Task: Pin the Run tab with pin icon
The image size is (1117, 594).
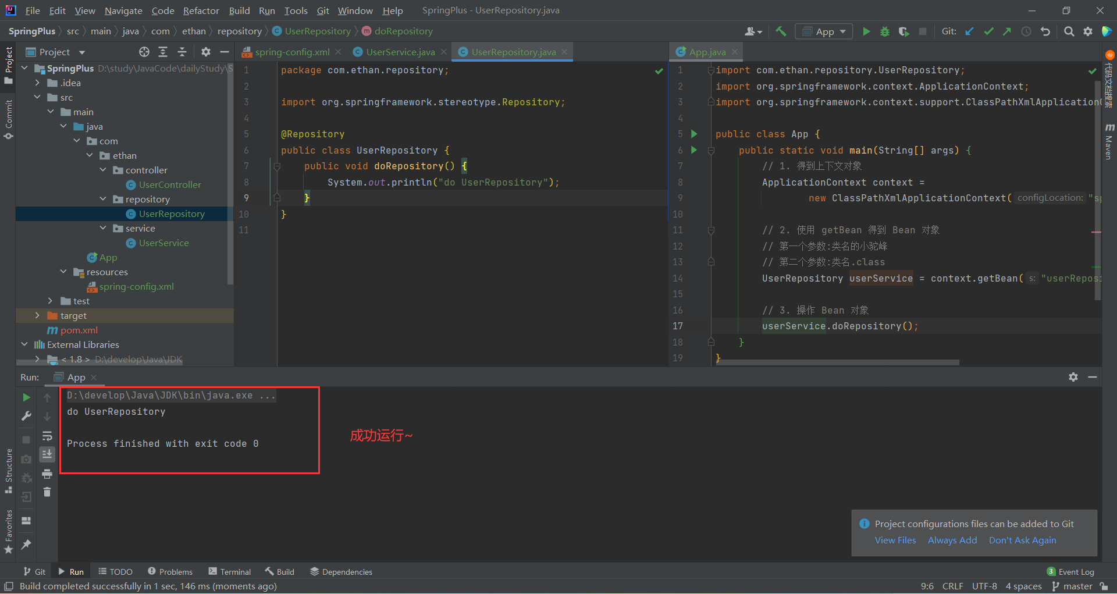Action: point(26,545)
